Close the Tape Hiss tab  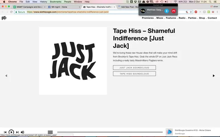[114, 7]
